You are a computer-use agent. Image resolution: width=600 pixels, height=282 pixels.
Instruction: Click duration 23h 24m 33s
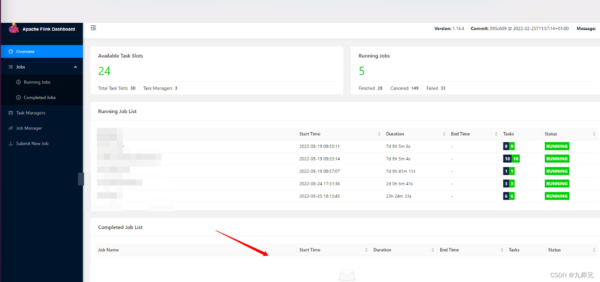[x=399, y=196]
